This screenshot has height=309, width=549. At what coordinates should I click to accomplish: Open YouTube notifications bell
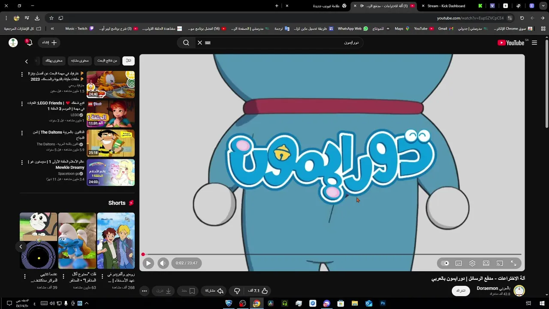coord(29,42)
